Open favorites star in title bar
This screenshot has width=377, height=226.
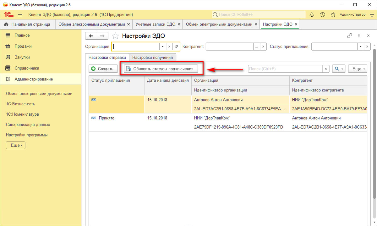click(x=333, y=14)
